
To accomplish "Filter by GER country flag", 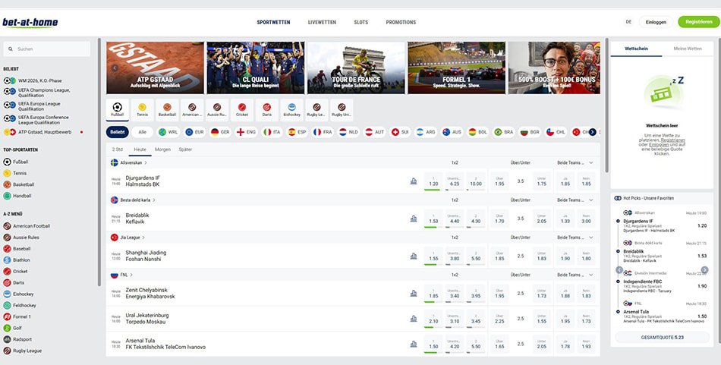I will [220, 132].
